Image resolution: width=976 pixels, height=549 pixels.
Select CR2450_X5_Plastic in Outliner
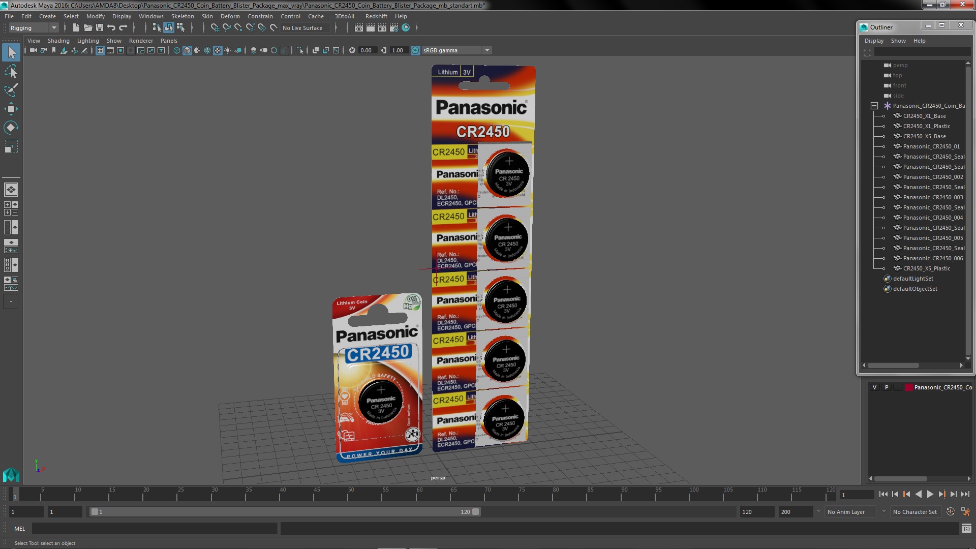[x=926, y=268]
